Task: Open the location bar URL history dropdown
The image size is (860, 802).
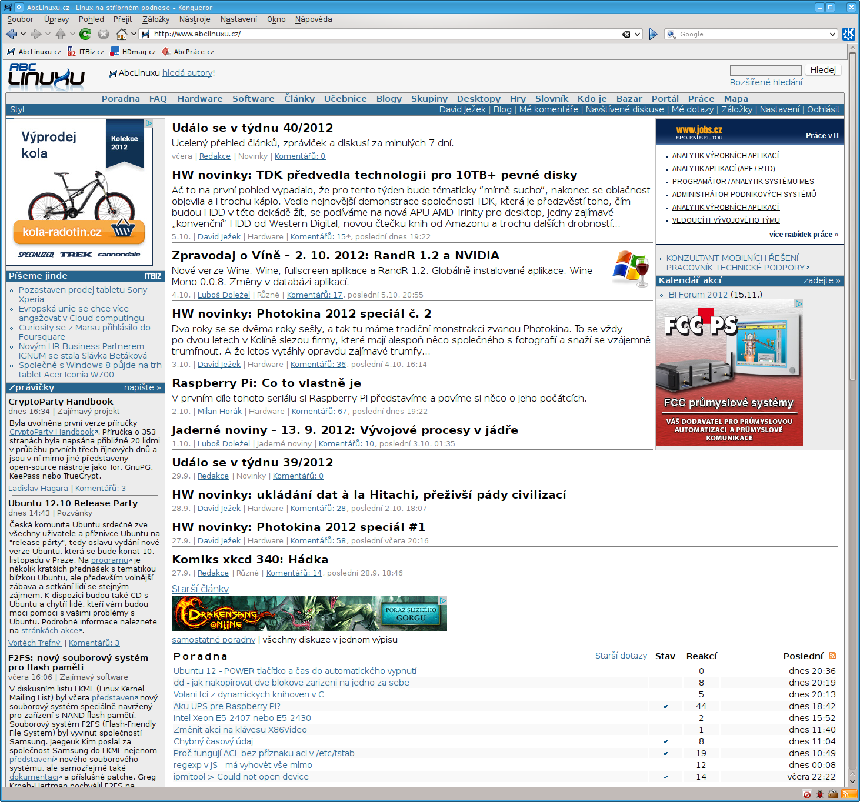Action: pos(637,34)
